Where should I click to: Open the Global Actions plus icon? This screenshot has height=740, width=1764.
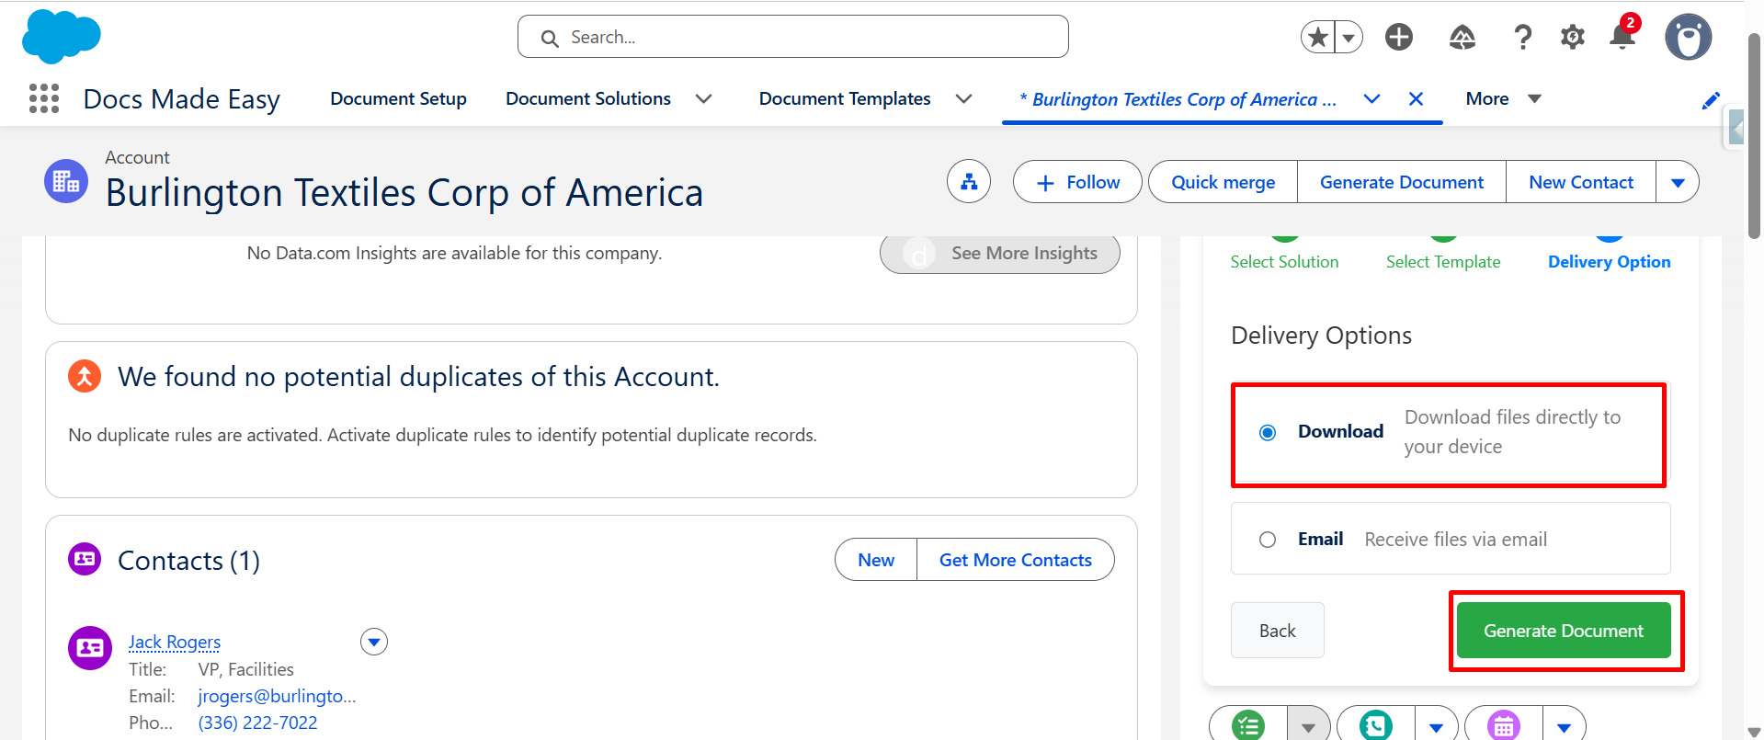(x=1399, y=37)
